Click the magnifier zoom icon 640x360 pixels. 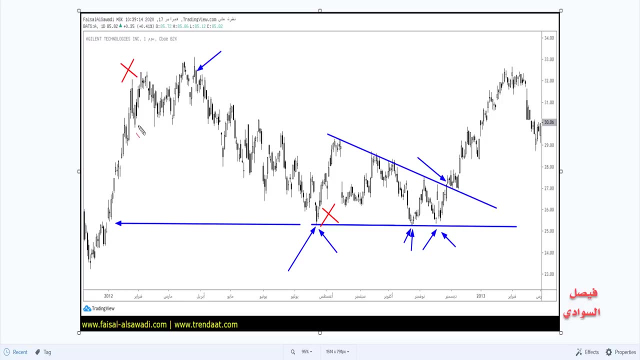pos(293,352)
